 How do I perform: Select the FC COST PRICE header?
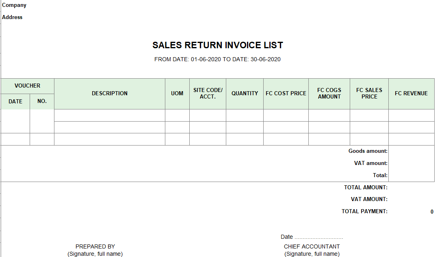[x=286, y=94]
